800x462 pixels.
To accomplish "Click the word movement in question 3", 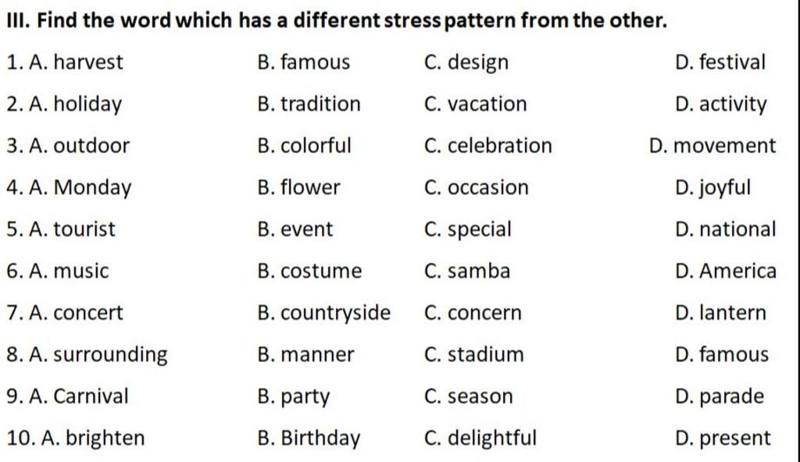I will coord(724,147).
